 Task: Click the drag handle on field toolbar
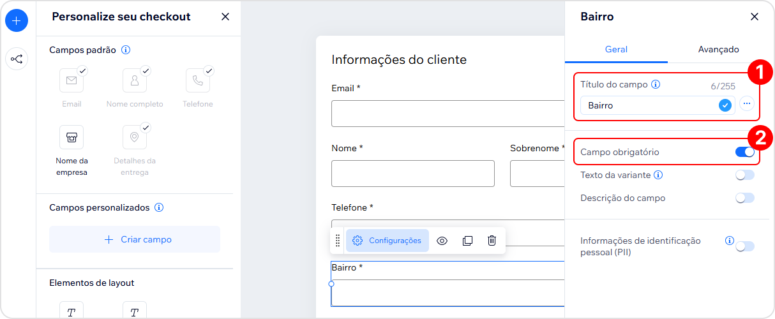tap(338, 241)
